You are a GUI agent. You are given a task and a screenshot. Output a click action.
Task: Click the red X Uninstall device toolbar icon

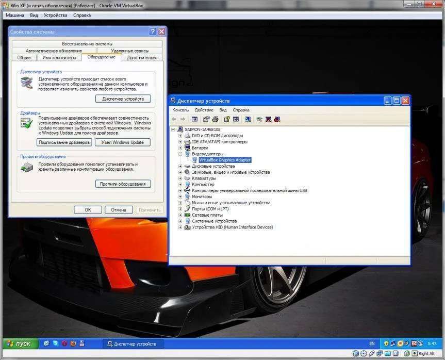point(268,119)
